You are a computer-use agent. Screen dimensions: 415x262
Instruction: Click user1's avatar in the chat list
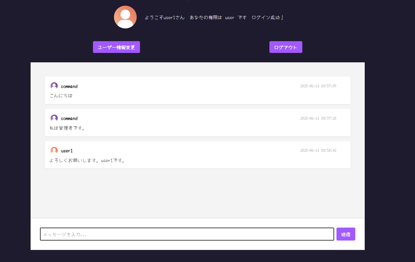tap(54, 151)
